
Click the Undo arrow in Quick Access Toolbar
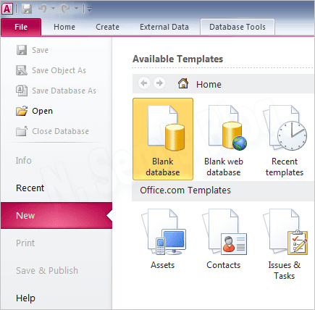pos(43,9)
